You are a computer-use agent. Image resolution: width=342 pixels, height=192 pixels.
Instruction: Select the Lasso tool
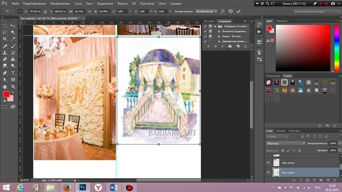point(5,32)
